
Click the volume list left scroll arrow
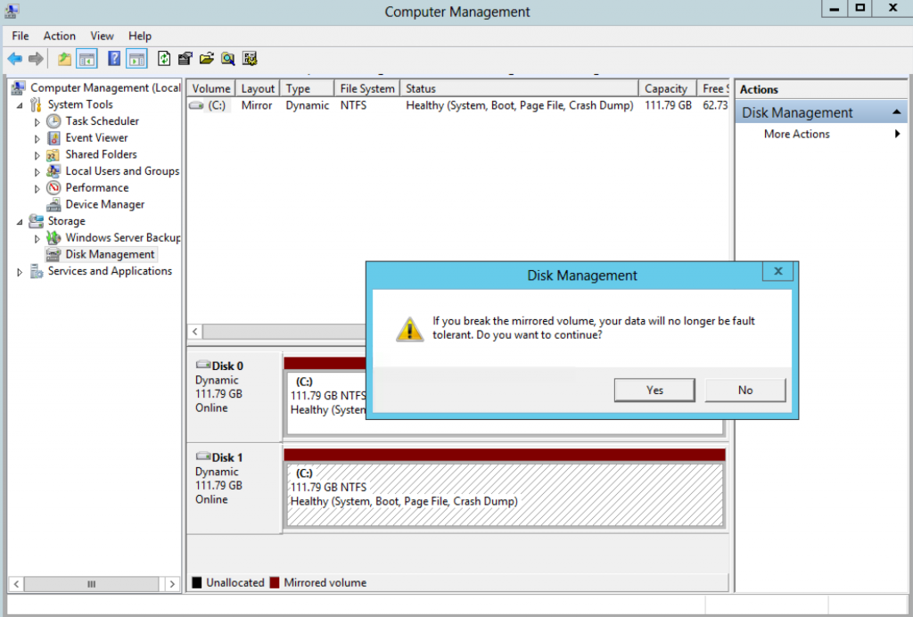pyautogui.click(x=195, y=331)
